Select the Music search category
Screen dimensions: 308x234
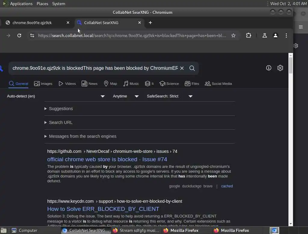[x=131, y=84]
